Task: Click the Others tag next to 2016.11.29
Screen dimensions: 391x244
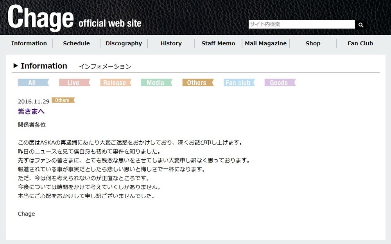Action: click(x=63, y=100)
